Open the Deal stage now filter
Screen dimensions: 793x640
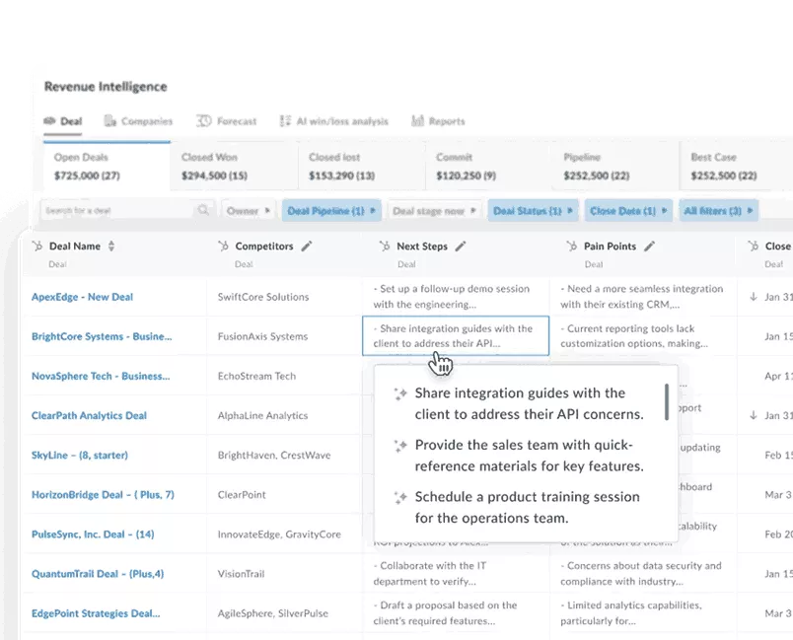434,211
